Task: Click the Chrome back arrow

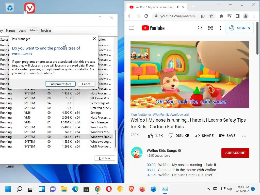Action: pyautogui.click(x=130, y=16)
